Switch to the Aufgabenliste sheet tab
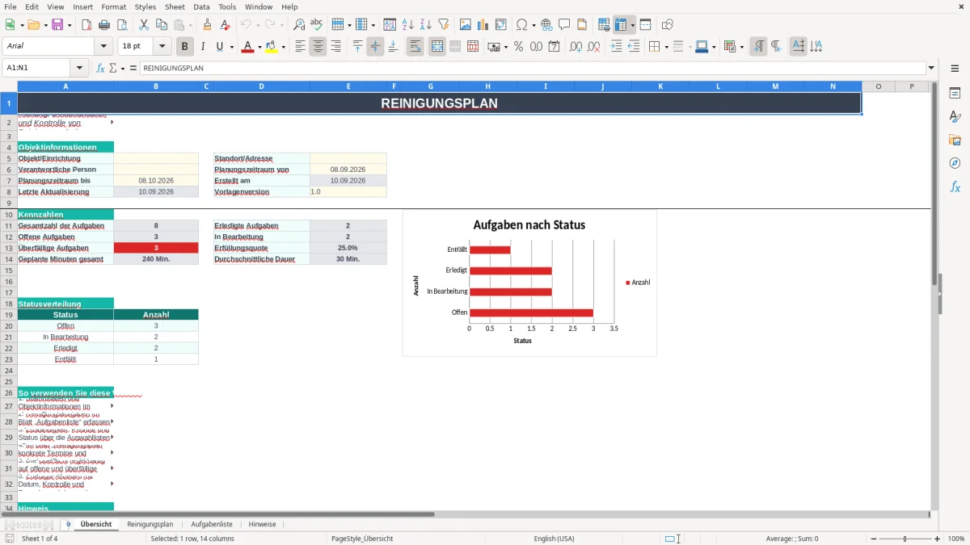 212,524
